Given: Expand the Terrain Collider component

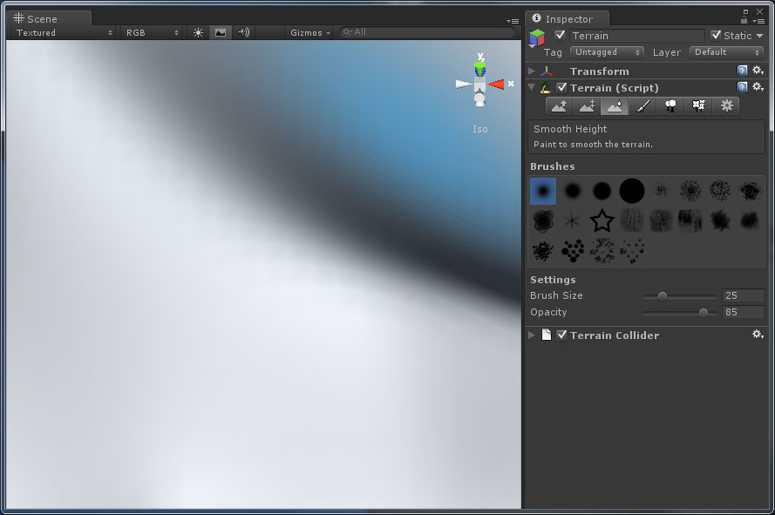Looking at the screenshot, I should point(532,335).
